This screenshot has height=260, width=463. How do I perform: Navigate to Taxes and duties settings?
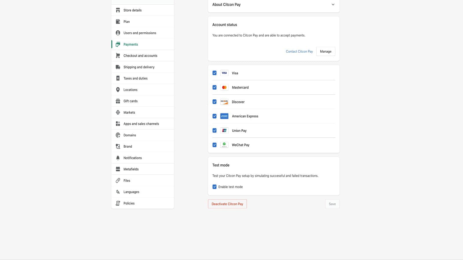pyautogui.click(x=135, y=78)
